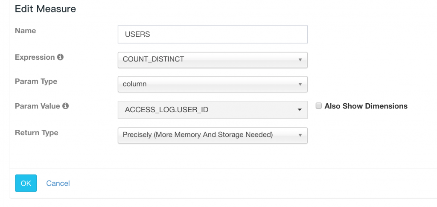Open the Return Type dropdown showing Precisely
Image resolution: width=437 pixels, height=207 pixels.
click(209, 135)
